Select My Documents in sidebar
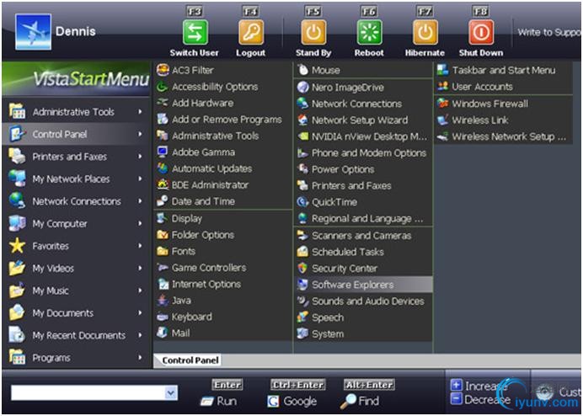Viewport: 583px width, 416px height. click(76, 313)
